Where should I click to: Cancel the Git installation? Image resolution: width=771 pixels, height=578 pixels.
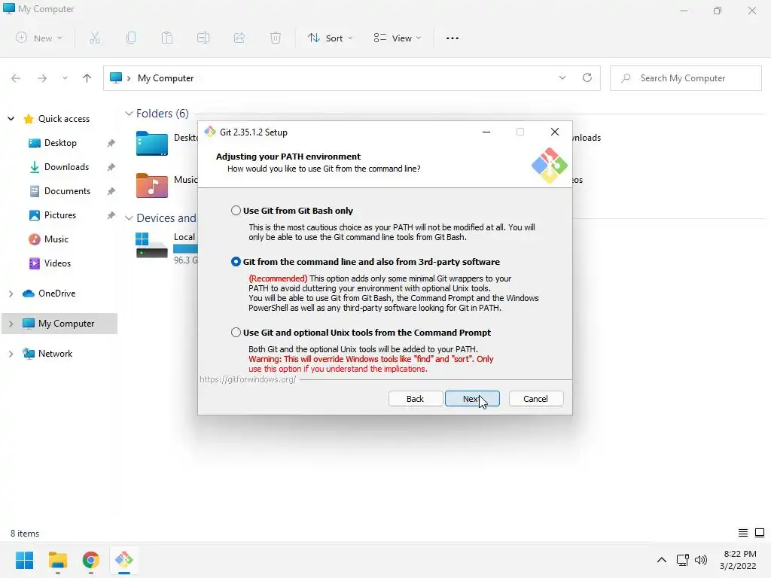pyautogui.click(x=536, y=399)
